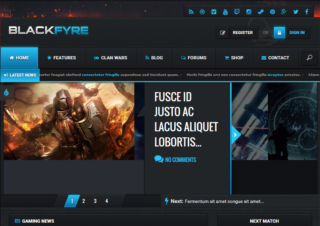Open the Features menu item
Screen dimensions: 320x226
pos(61,58)
